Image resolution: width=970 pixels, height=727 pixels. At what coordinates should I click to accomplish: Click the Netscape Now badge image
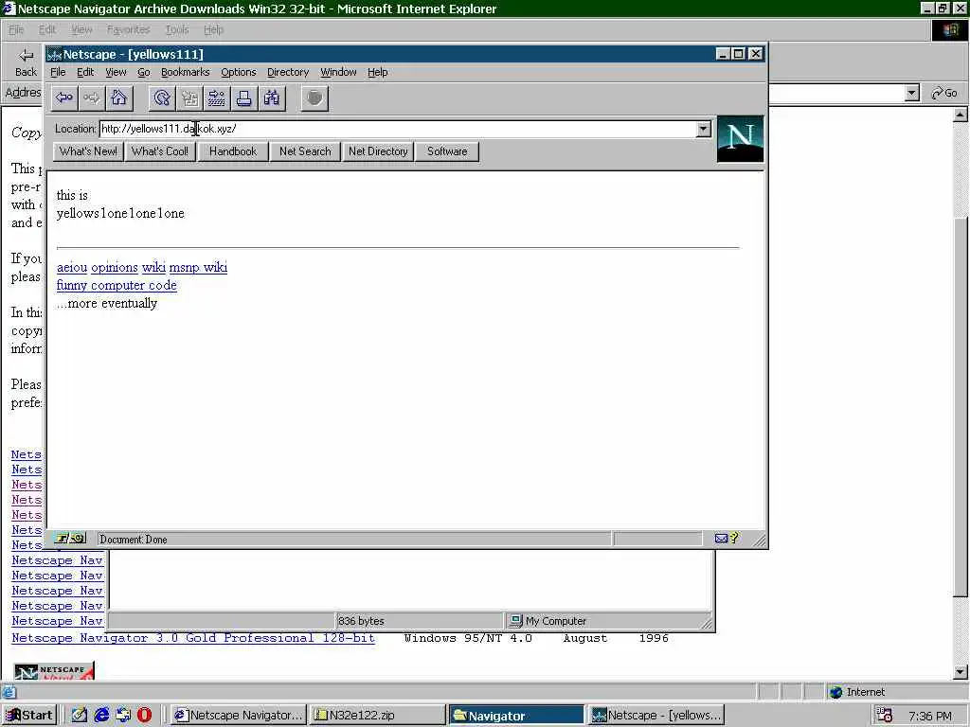point(54,671)
